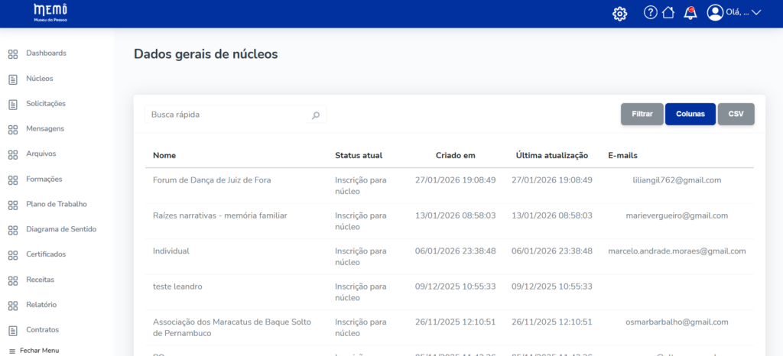Click the help question mark icon

pyautogui.click(x=651, y=12)
